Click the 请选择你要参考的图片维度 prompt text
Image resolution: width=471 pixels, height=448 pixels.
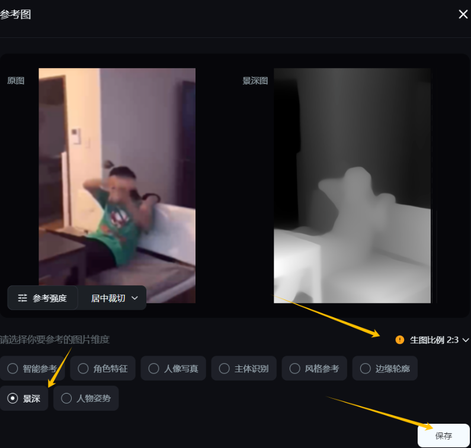55,340
